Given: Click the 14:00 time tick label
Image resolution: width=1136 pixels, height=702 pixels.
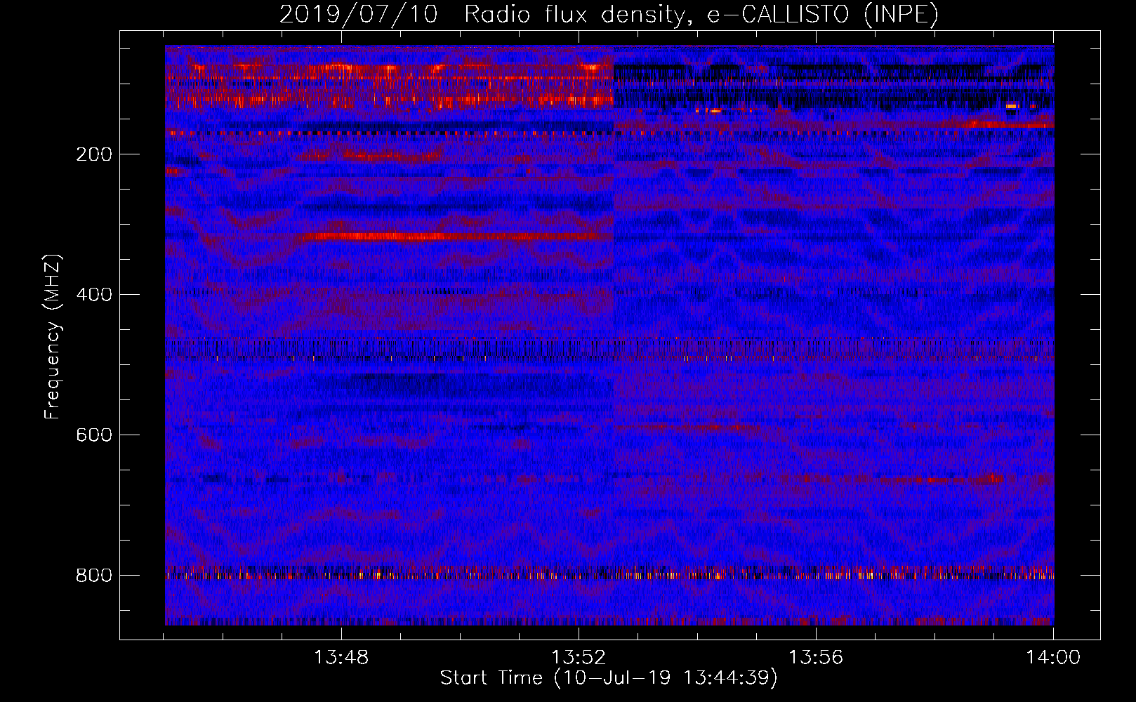Looking at the screenshot, I should pyautogui.click(x=1052, y=658).
